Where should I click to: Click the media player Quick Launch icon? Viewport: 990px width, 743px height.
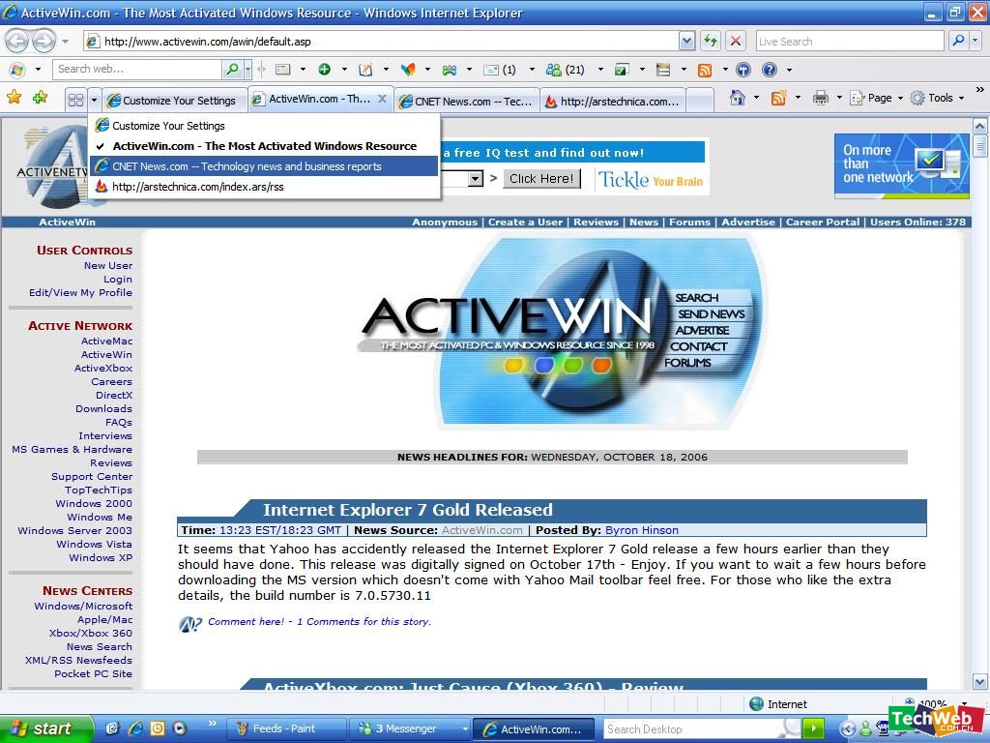(180, 728)
